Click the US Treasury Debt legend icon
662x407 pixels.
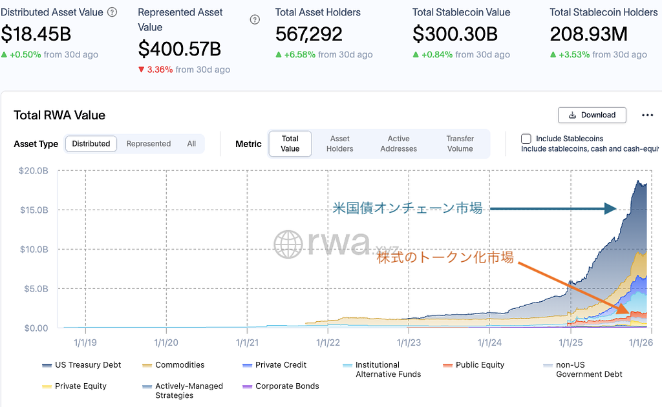coord(47,365)
